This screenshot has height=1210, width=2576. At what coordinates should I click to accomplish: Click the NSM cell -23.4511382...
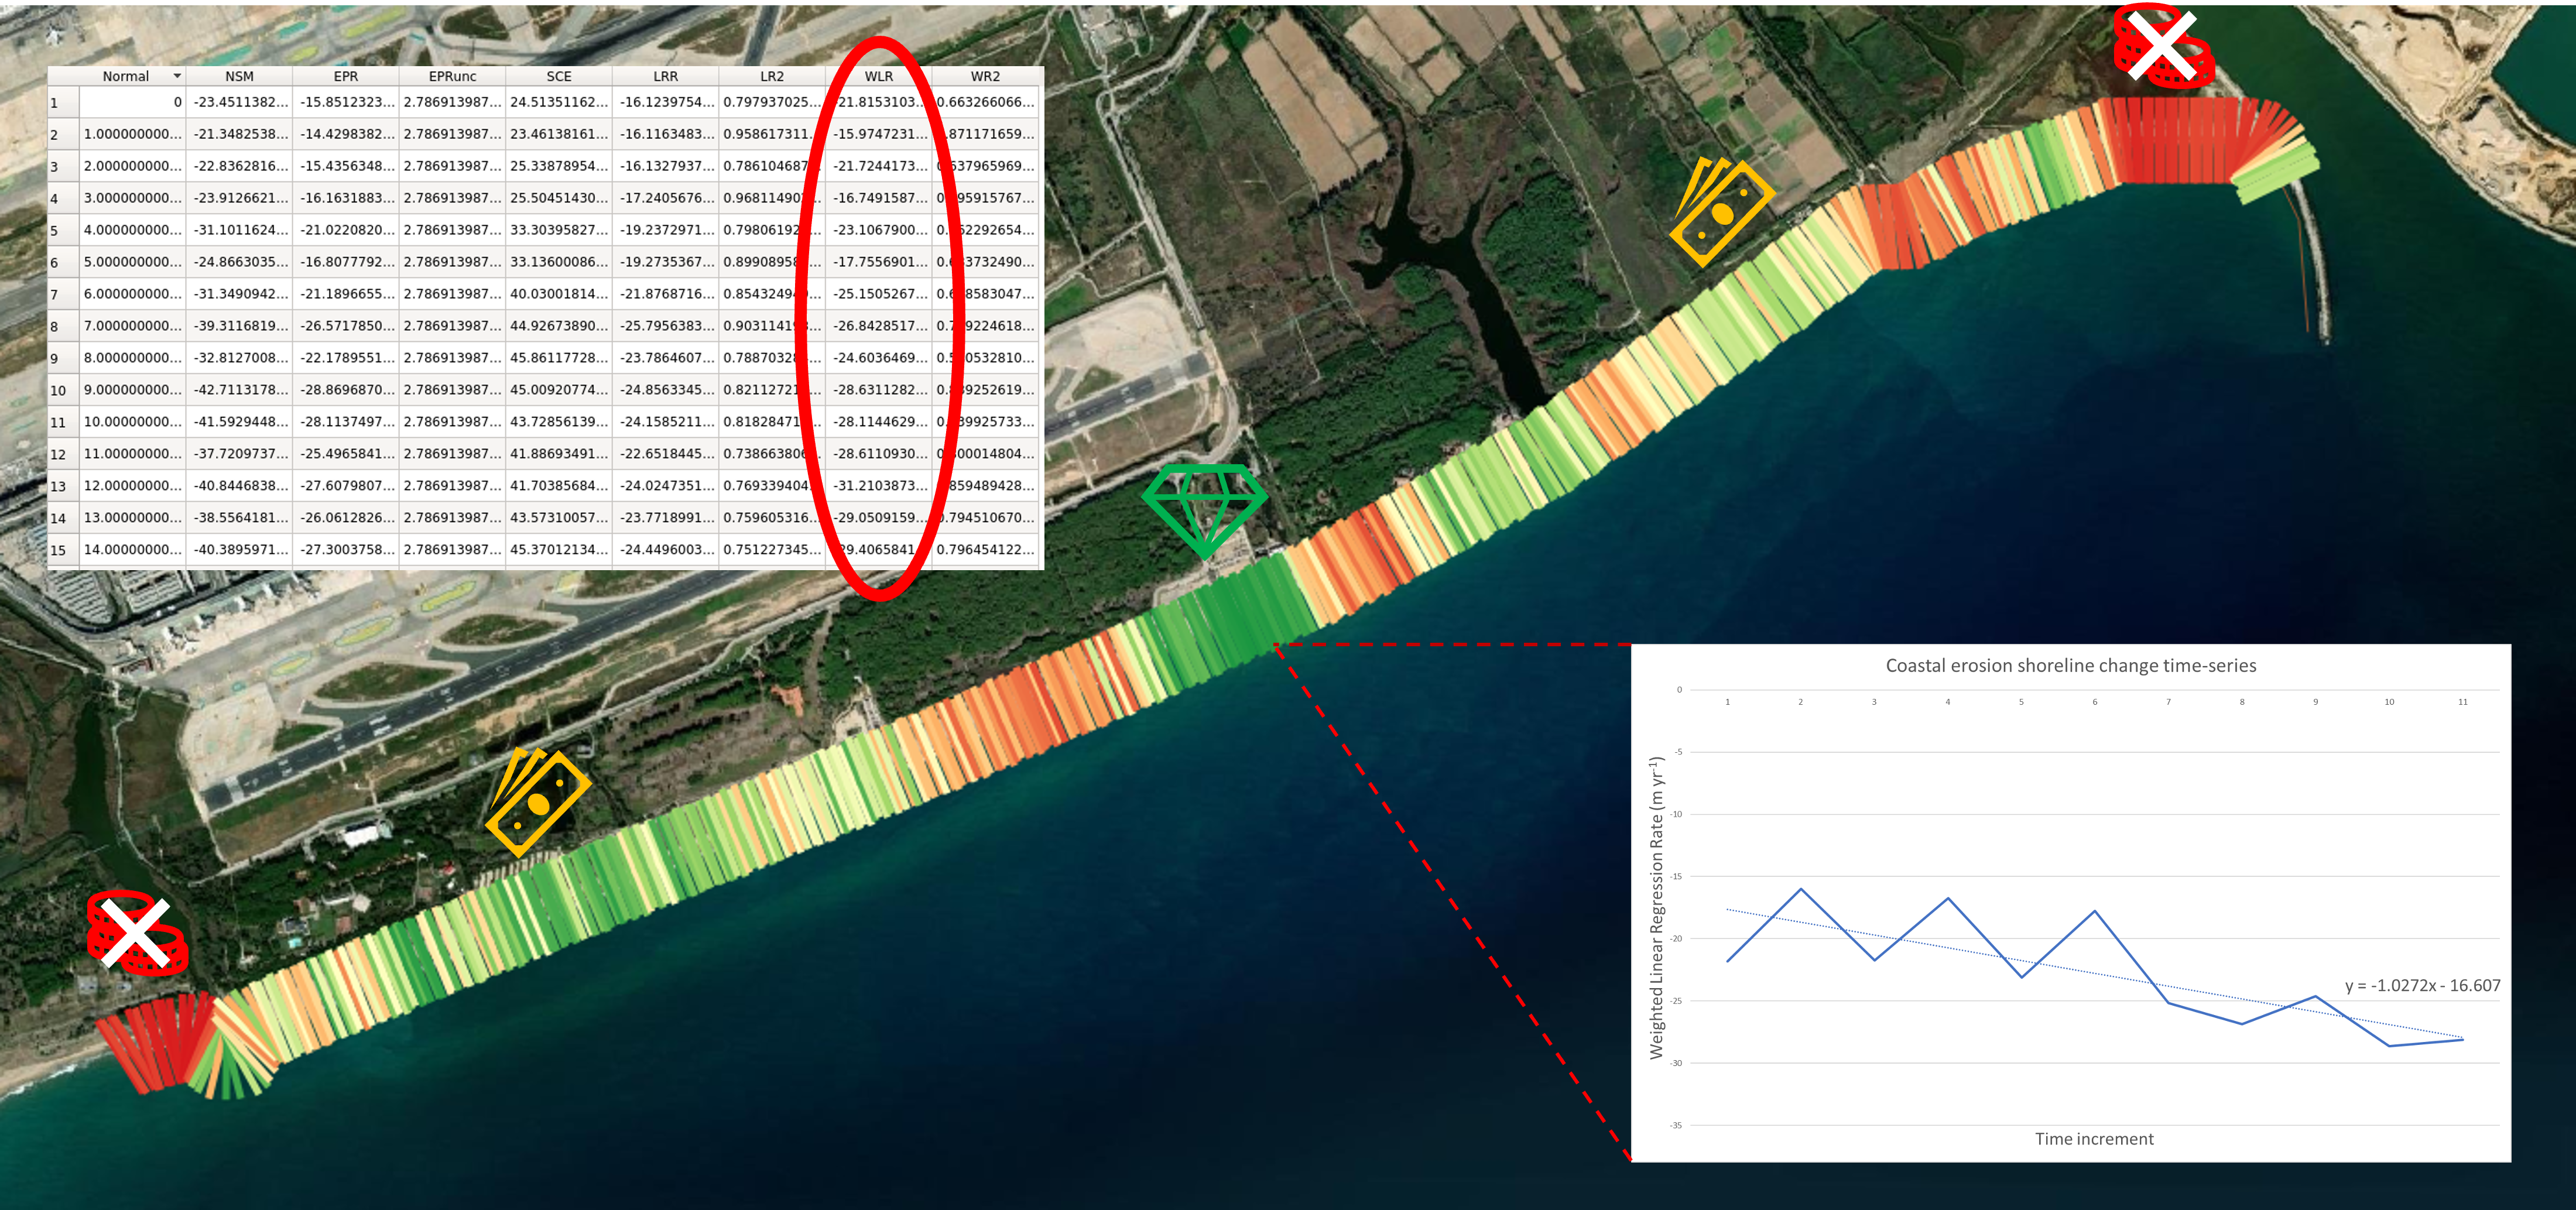[x=239, y=102]
